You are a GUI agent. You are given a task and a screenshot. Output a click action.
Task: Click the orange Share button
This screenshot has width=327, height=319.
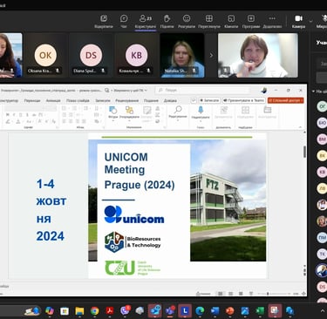[x=286, y=100]
